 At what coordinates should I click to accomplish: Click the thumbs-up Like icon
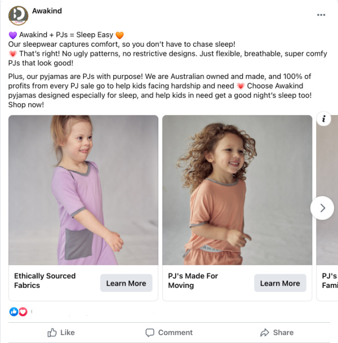pyautogui.click(x=52, y=332)
